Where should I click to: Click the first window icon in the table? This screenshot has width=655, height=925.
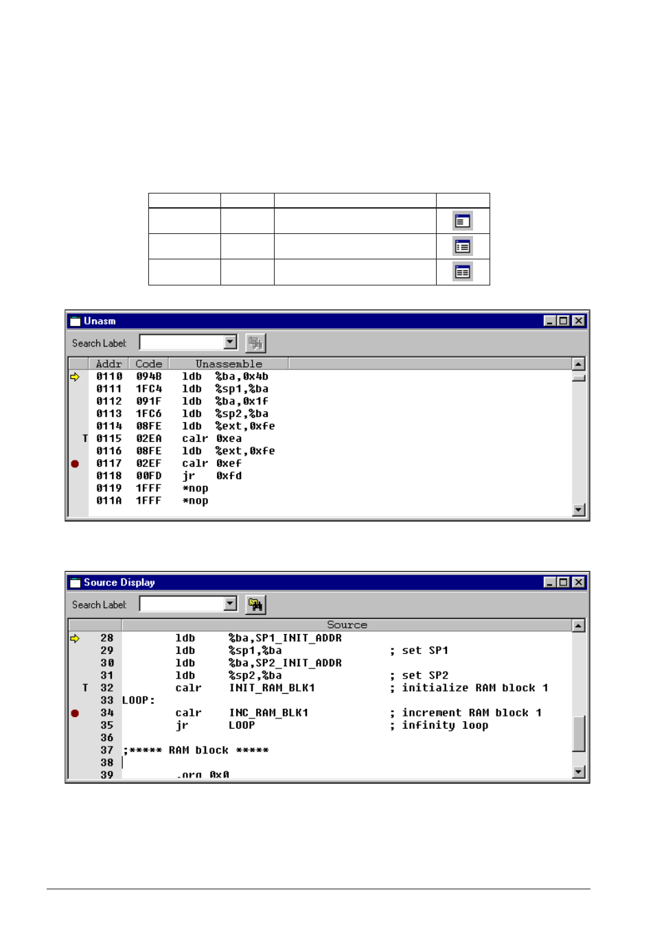[462, 221]
